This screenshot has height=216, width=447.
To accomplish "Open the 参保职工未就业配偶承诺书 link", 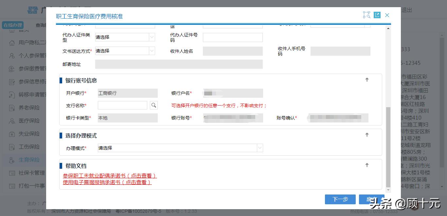I will (x=110, y=175).
